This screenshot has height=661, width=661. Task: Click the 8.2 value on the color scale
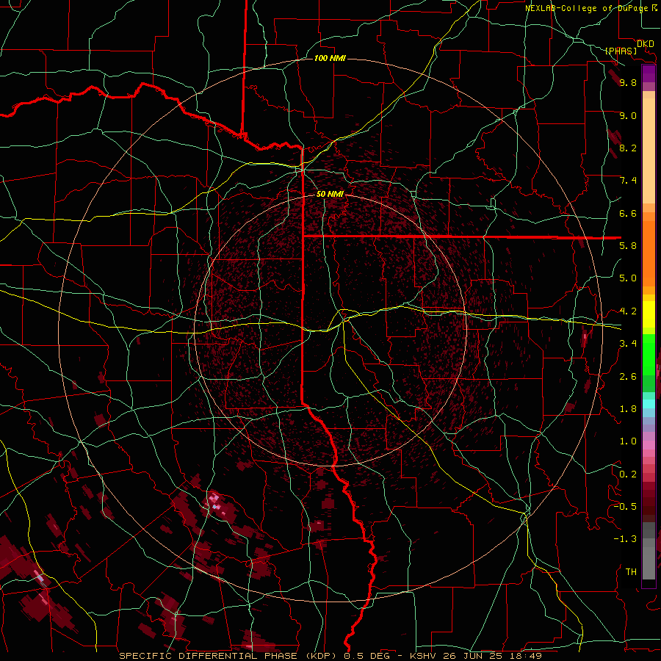pos(628,148)
